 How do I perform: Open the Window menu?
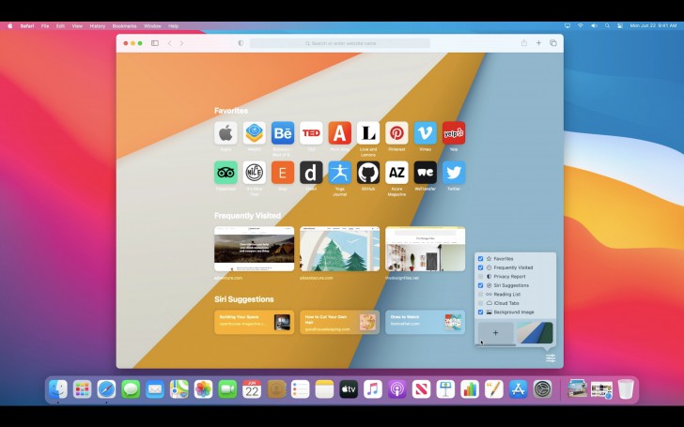click(152, 26)
